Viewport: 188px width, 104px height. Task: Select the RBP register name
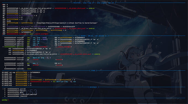(x=4, y=30)
